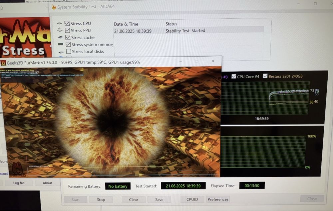This screenshot has height=211, width=333.
Task: Open FurMark's About... dialog
Action: (x=49, y=183)
